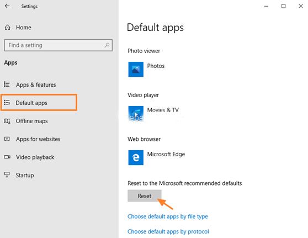308x238 pixels.
Task: Click the Web browser label
Action: click(144, 139)
